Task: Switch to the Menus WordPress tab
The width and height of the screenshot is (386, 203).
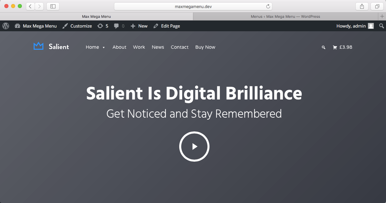Action: coord(285,16)
